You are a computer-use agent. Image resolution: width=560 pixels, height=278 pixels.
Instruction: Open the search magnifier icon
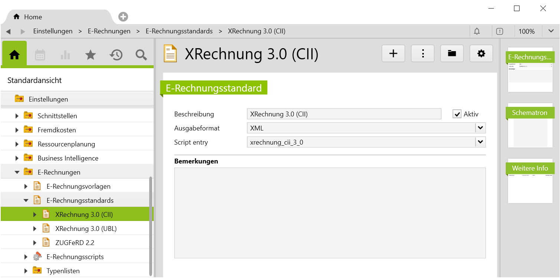click(141, 55)
